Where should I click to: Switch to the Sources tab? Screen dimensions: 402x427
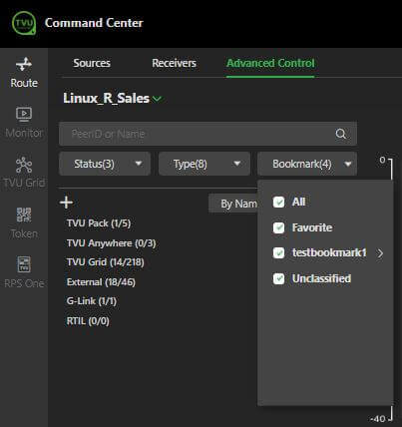(x=92, y=63)
